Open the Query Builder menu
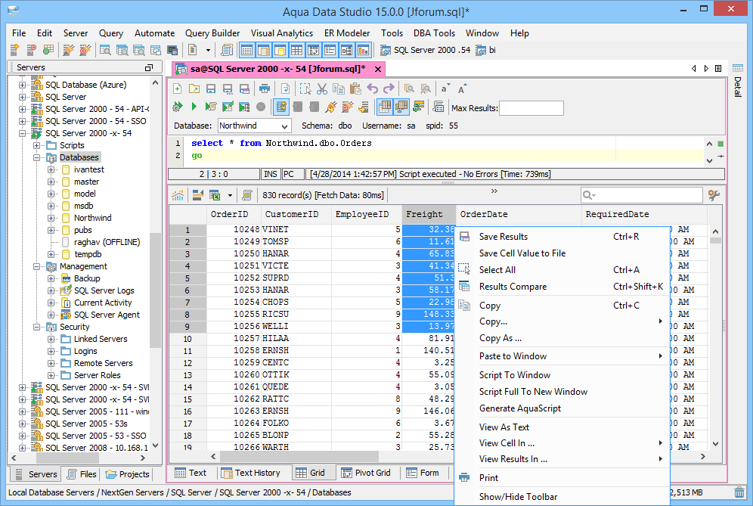Viewport: 753px width, 506px height. point(212,33)
